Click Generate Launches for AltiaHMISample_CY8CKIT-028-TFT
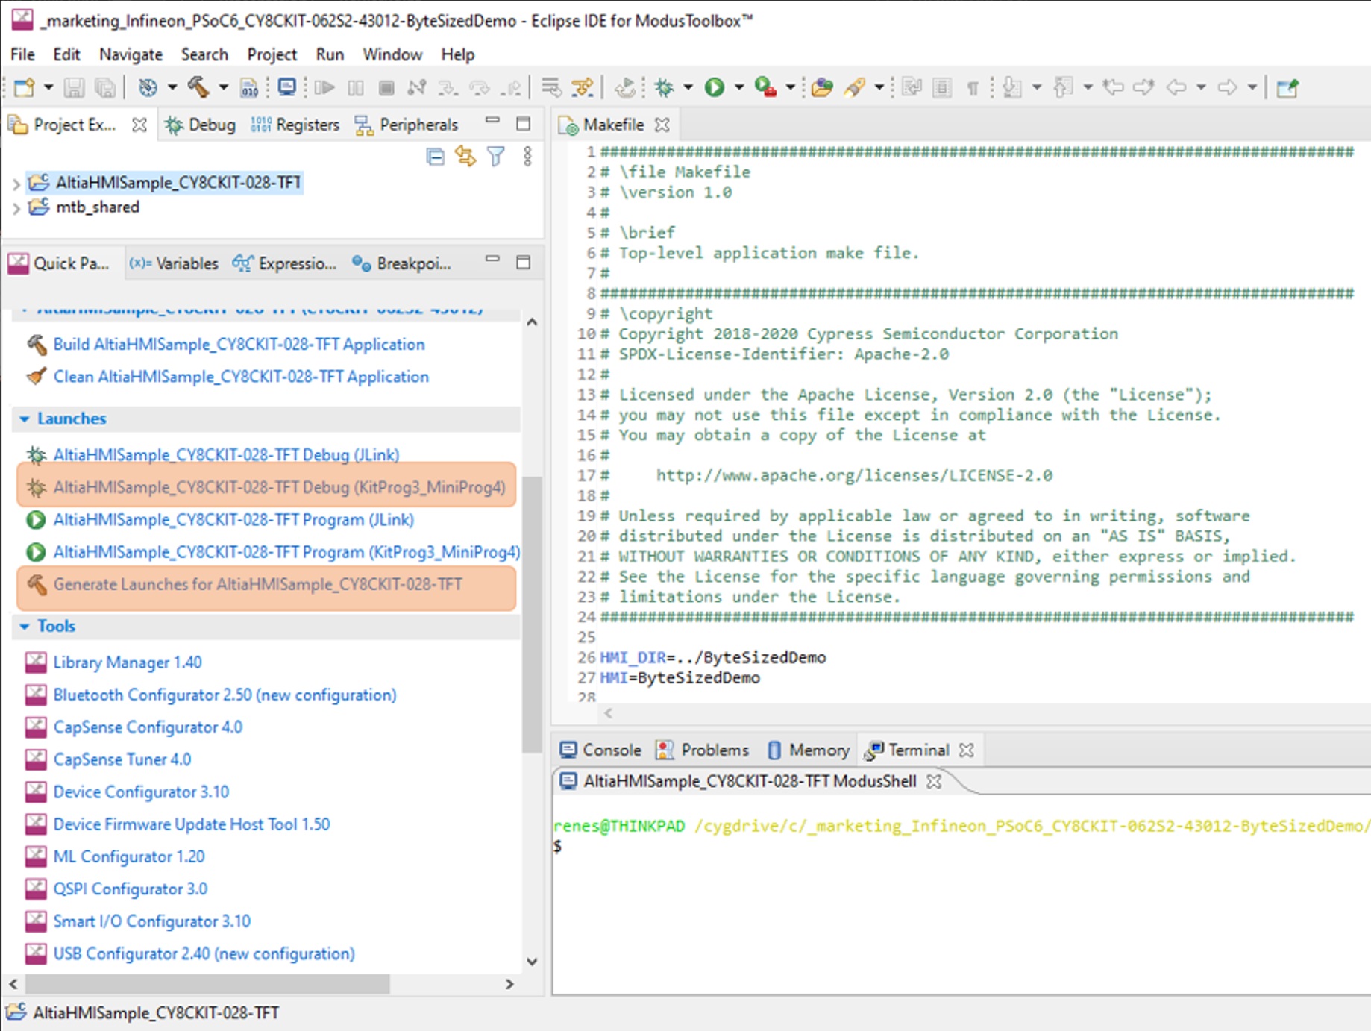Screen dimensions: 1371x1031 point(257,585)
